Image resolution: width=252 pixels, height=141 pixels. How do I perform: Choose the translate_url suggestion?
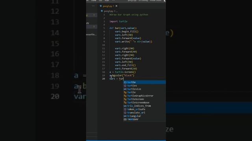pos(145,112)
